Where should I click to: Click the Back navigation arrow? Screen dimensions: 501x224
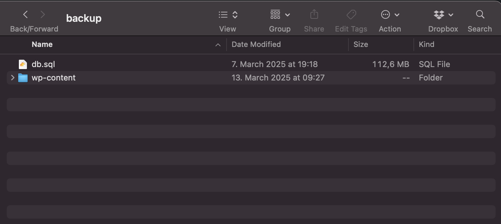tap(25, 14)
